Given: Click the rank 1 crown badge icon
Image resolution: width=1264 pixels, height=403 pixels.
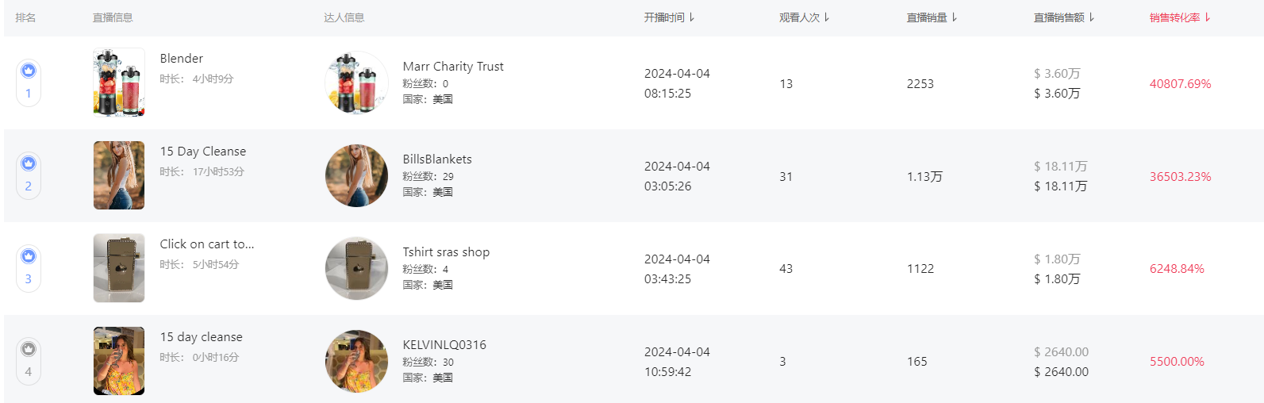Looking at the screenshot, I should pyautogui.click(x=29, y=71).
